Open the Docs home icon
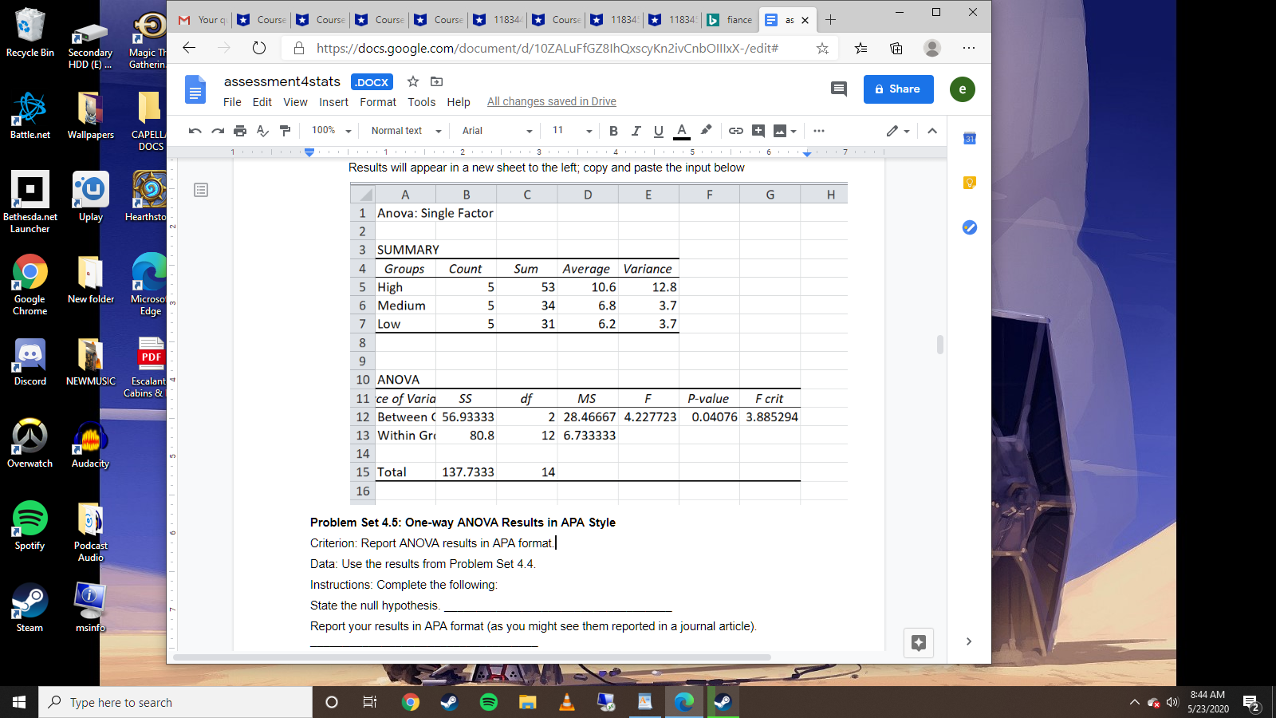The height and width of the screenshot is (718, 1276). coord(195,89)
